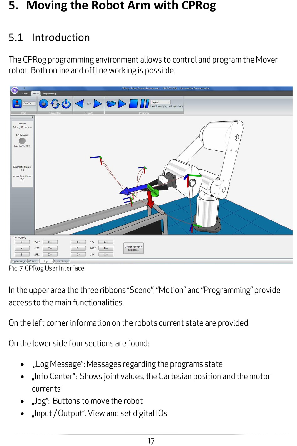
Task: Open the Programming ribbon tab
Action: (x=49, y=94)
